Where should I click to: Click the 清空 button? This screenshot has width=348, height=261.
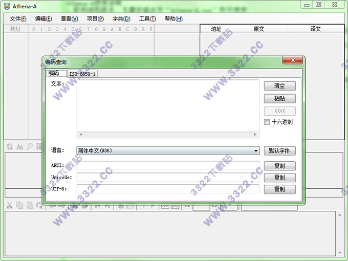click(279, 86)
